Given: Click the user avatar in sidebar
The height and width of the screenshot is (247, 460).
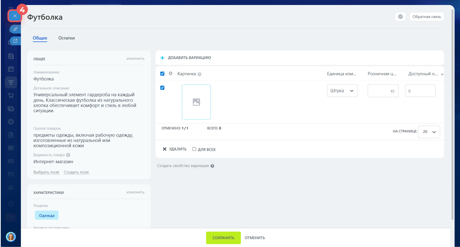Looking at the screenshot, I should pyautogui.click(x=11, y=237).
